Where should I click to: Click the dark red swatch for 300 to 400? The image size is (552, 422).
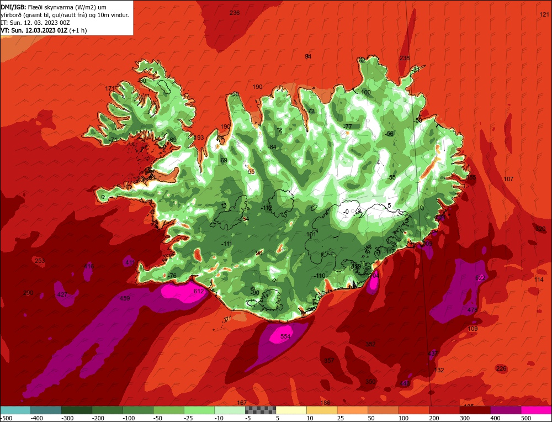tap(475, 410)
